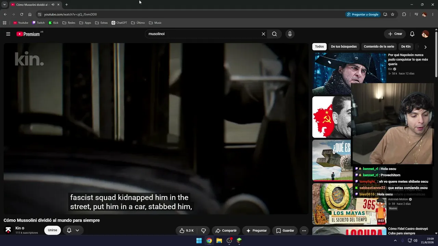Open the Napoleón video thumbnail
Image resolution: width=438 pixels, height=246 pixels.
[x=349, y=73]
